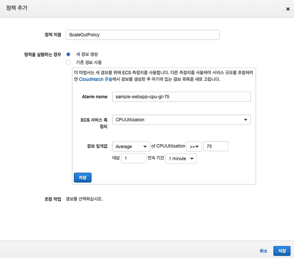This screenshot has height=258, width=294.
Task: Click the 취소 link at the bottom
Action: [x=263, y=251]
